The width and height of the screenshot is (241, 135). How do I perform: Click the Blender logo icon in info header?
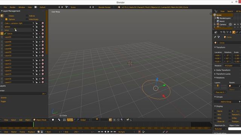pos(119,7)
